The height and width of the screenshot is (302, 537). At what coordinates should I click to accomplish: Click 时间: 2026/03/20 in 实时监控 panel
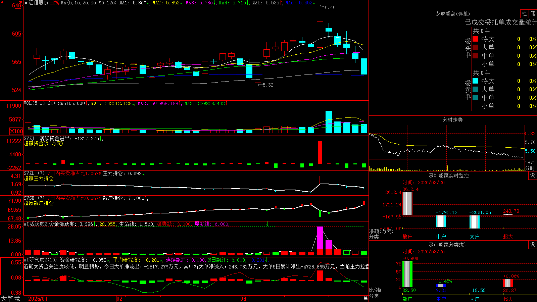point(424,183)
